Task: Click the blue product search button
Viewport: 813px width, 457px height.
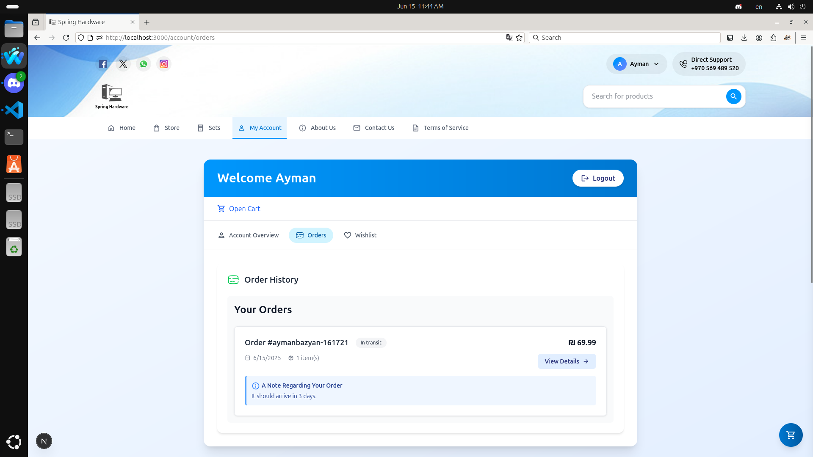Action: tap(733, 96)
